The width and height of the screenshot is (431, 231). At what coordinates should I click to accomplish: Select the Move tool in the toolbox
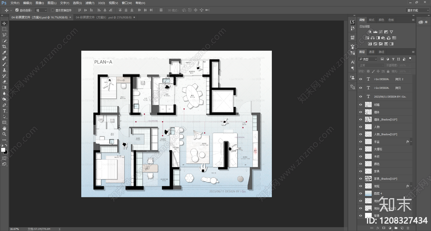click(x=4, y=23)
